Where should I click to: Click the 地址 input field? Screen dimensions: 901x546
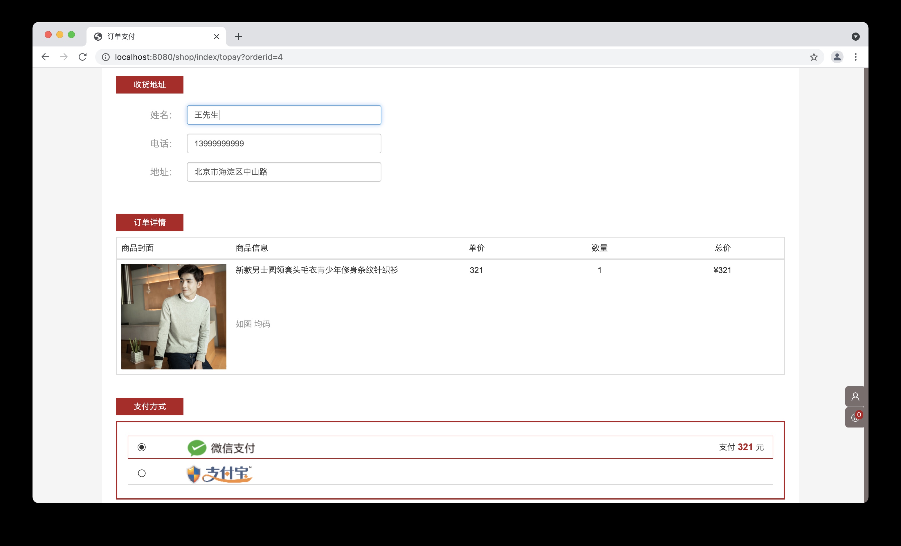284,172
